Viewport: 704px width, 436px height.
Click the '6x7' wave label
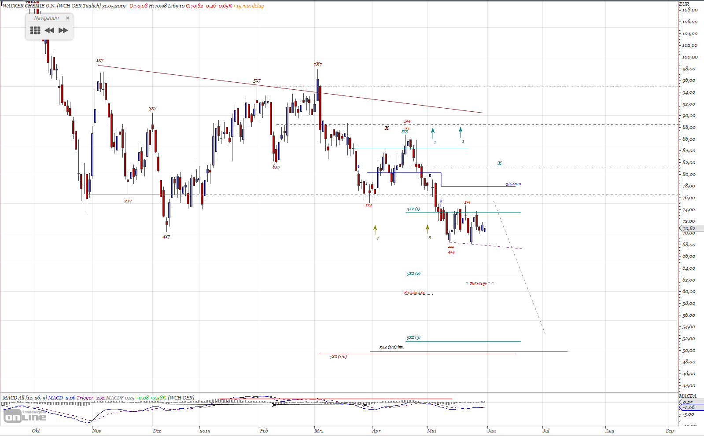(276, 167)
